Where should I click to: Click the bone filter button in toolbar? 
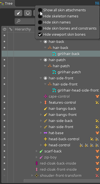click(x=18, y=13)
